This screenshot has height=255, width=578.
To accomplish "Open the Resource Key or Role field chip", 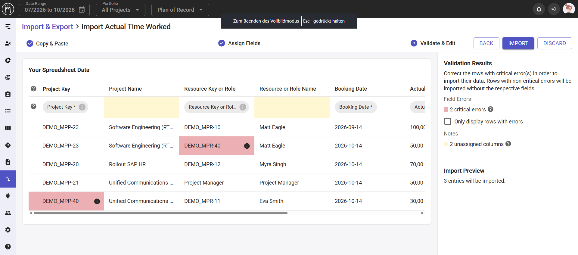I will 216,107.
